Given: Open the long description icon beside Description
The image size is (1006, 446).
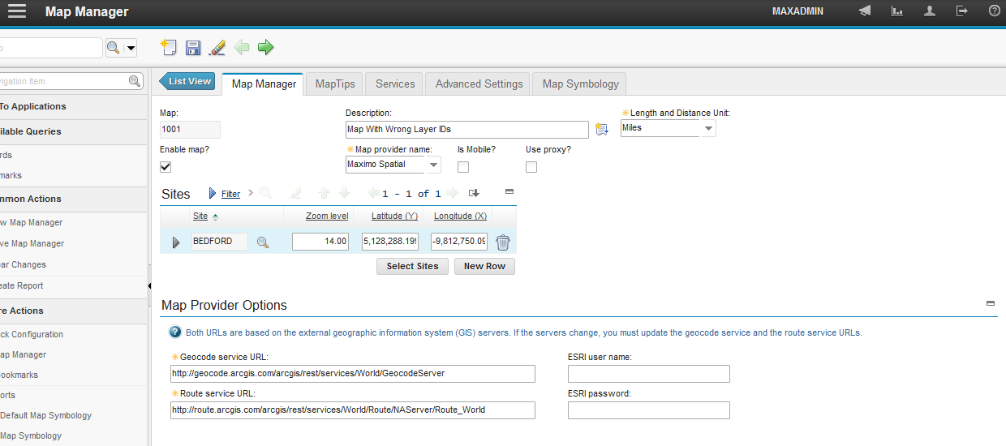Looking at the screenshot, I should coord(601,130).
